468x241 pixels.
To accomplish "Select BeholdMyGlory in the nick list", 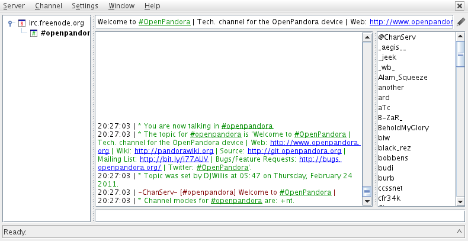I will pyautogui.click(x=403, y=128).
